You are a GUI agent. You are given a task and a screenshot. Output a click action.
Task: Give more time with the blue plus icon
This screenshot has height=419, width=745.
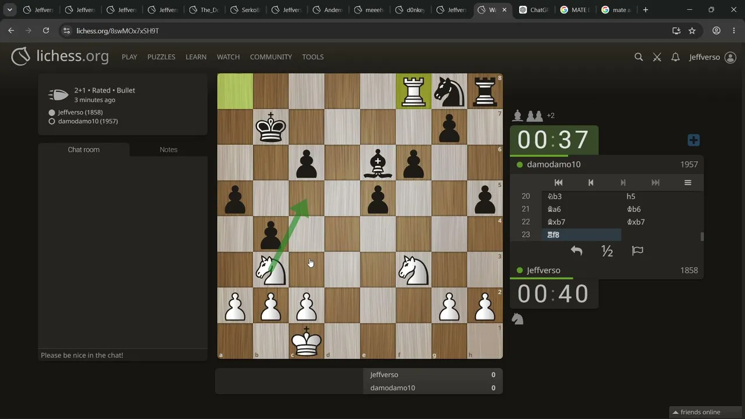coord(693,140)
